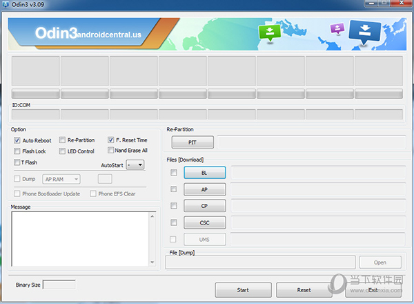Choose a firmware file with AP button
This screenshot has height=304, width=414.
click(x=204, y=189)
